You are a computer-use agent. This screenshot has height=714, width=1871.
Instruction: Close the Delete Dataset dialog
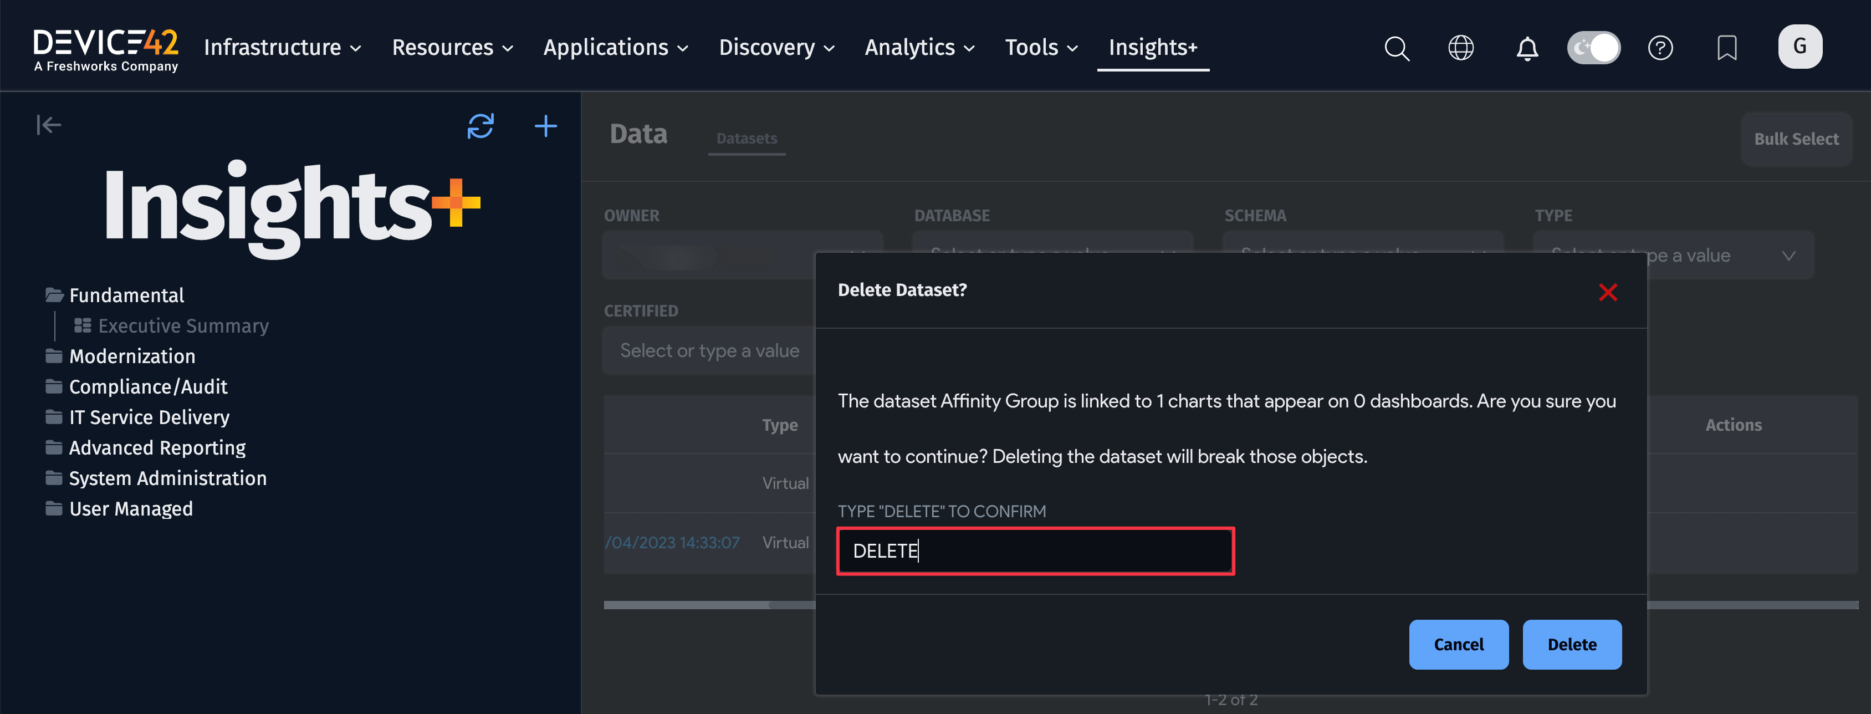tap(1607, 292)
